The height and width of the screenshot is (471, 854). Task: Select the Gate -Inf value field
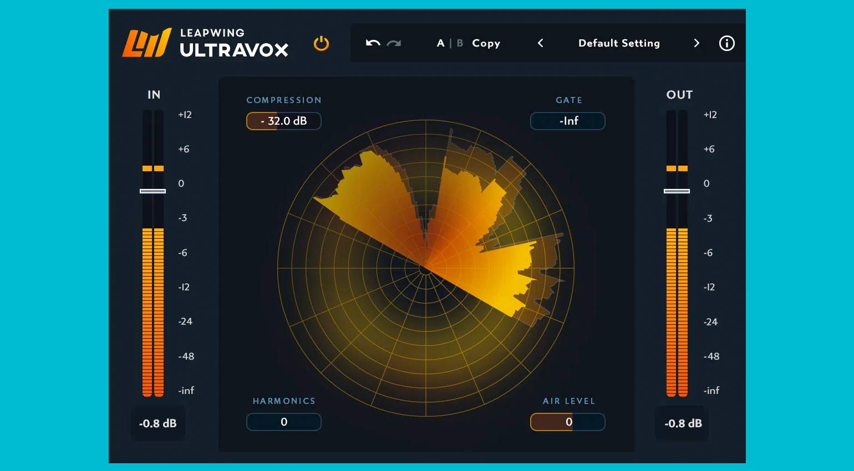pos(568,121)
